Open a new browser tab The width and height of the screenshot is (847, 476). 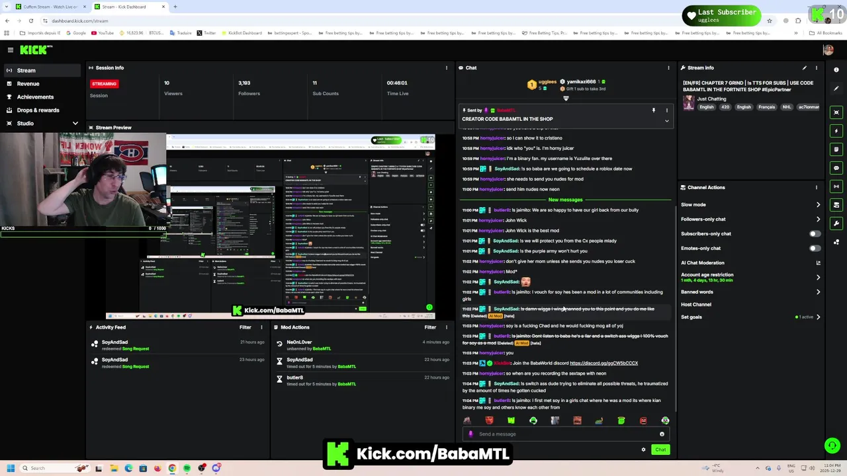coord(175,7)
